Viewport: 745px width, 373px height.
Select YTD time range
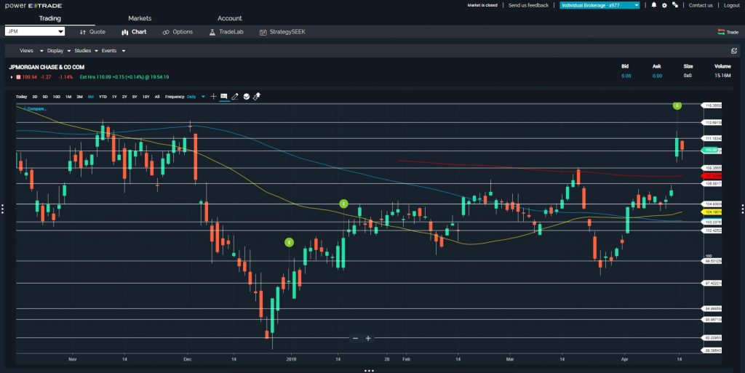click(103, 97)
